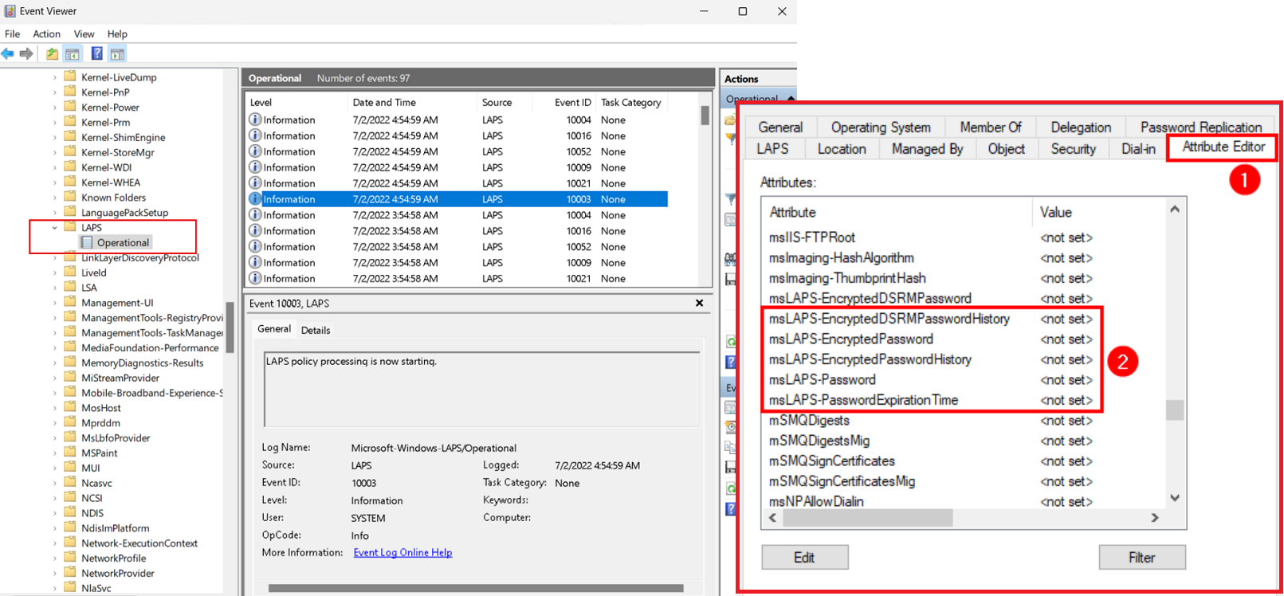The height and width of the screenshot is (596, 1284).
Task: Expand the MUI tree node
Action: pos(55,468)
